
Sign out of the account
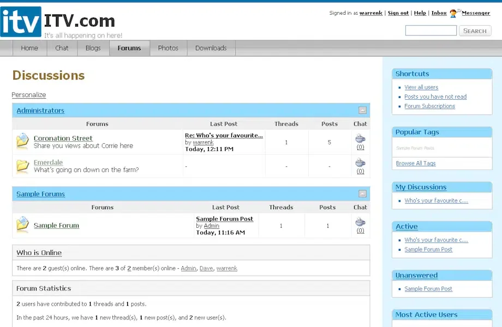[x=398, y=13]
